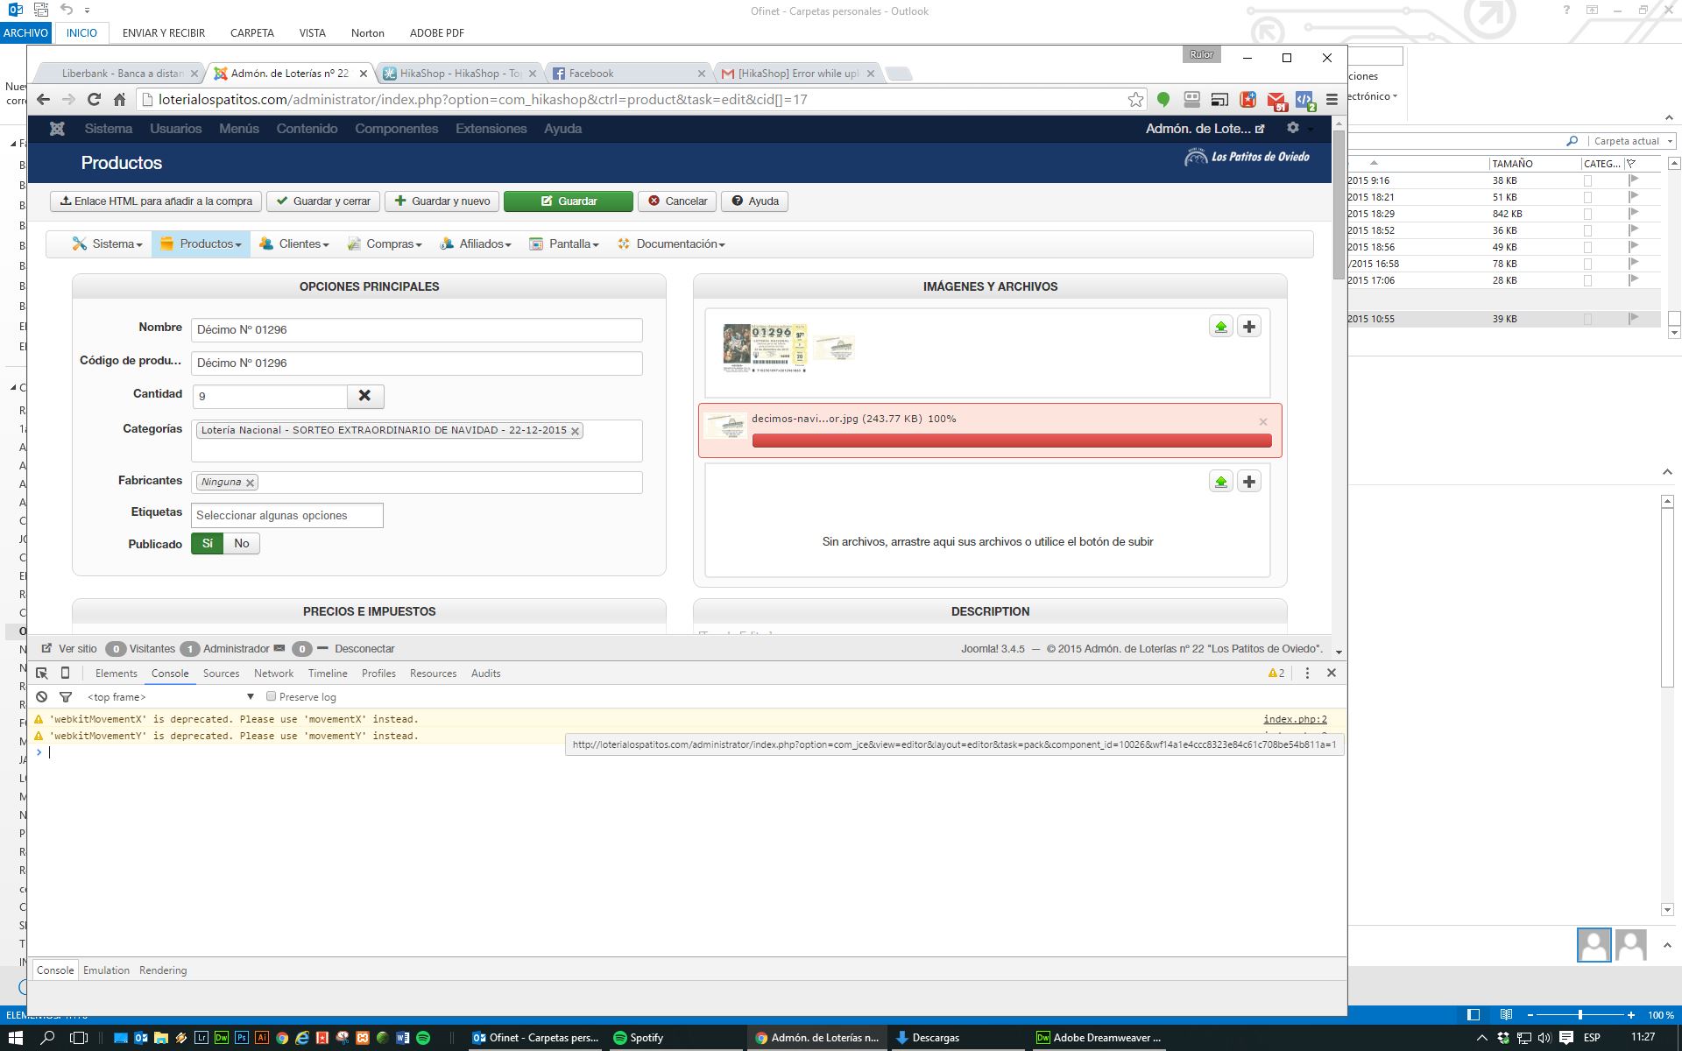Set Publicado to No

(241, 543)
